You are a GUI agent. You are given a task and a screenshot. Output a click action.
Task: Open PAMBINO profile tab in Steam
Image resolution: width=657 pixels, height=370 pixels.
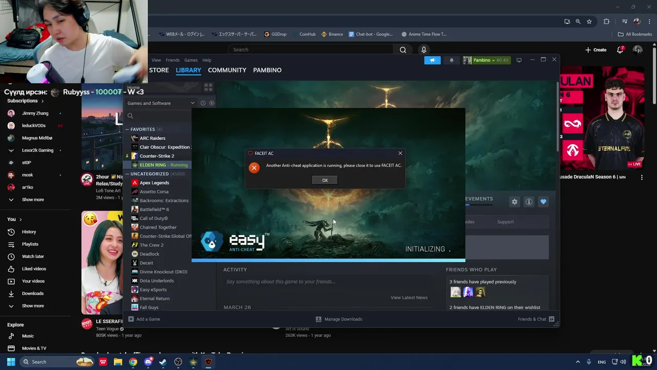point(267,70)
